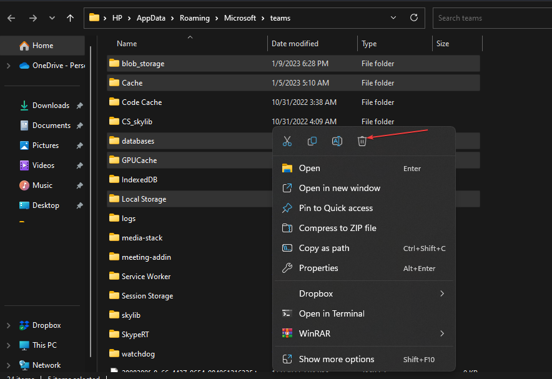Choose Compress to ZIP file
The height and width of the screenshot is (379, 552).
tap(365, 229)
